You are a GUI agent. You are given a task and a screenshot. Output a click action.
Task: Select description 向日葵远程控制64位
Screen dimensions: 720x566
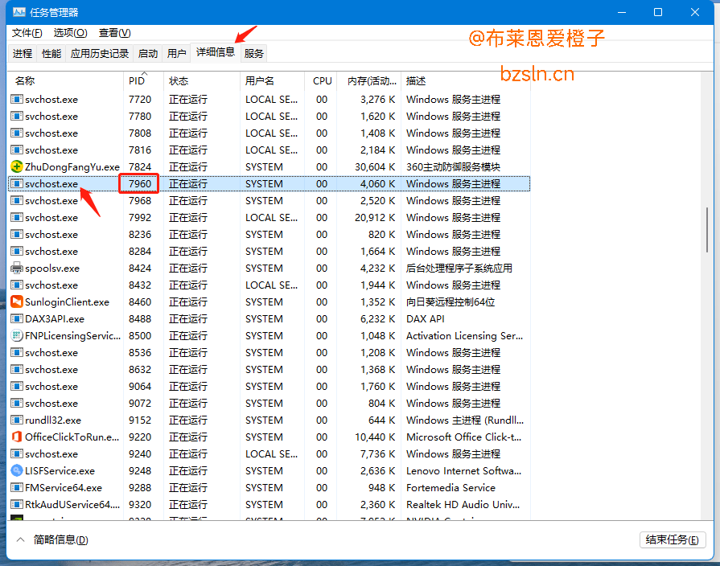450,301
